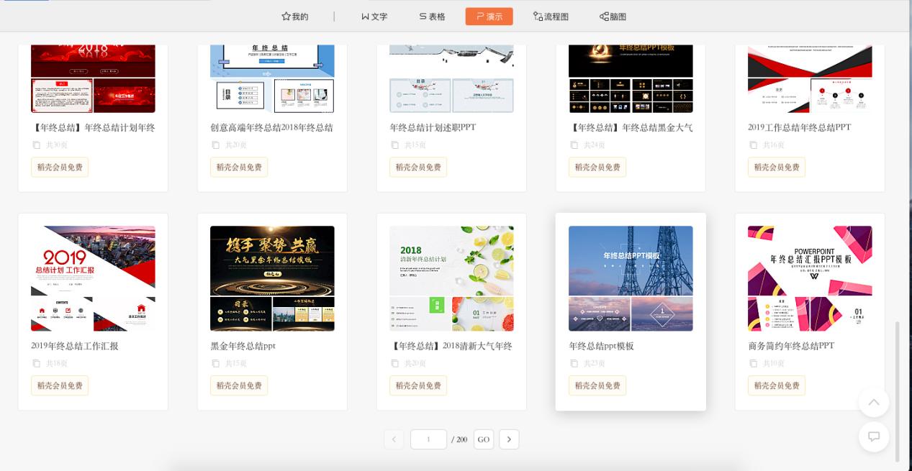This screenshot has width=912, height=471.
Task: Click the previous page left chevron
Action: pos(394,439)
